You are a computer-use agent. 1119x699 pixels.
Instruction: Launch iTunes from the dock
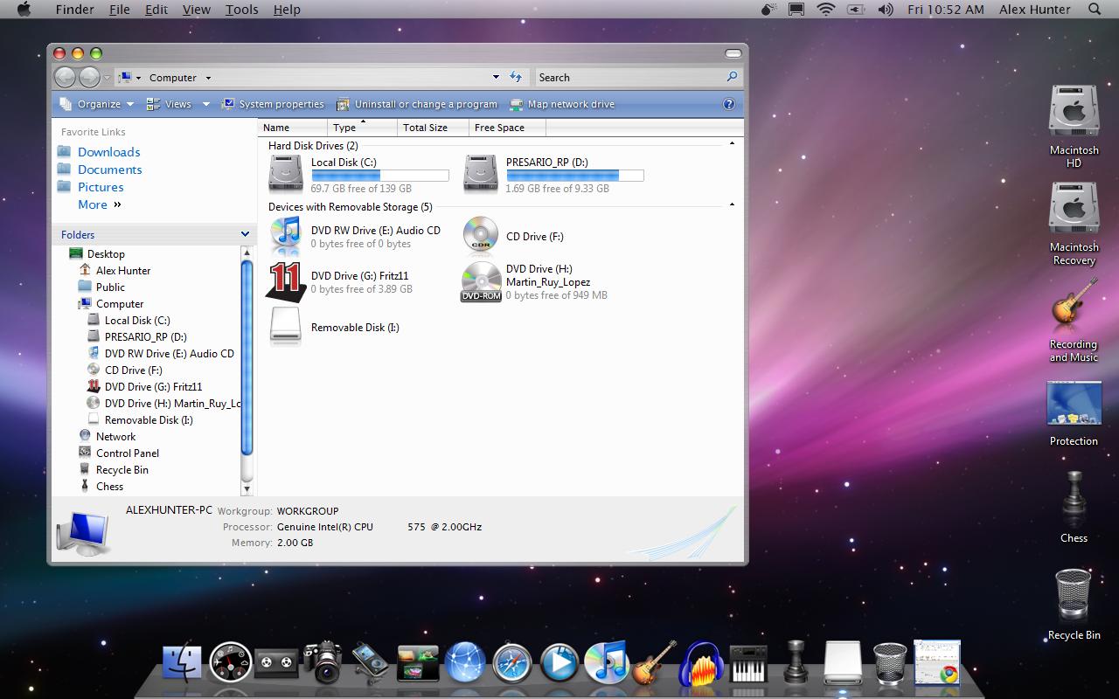pyautogui.click(x=607, y=661)
